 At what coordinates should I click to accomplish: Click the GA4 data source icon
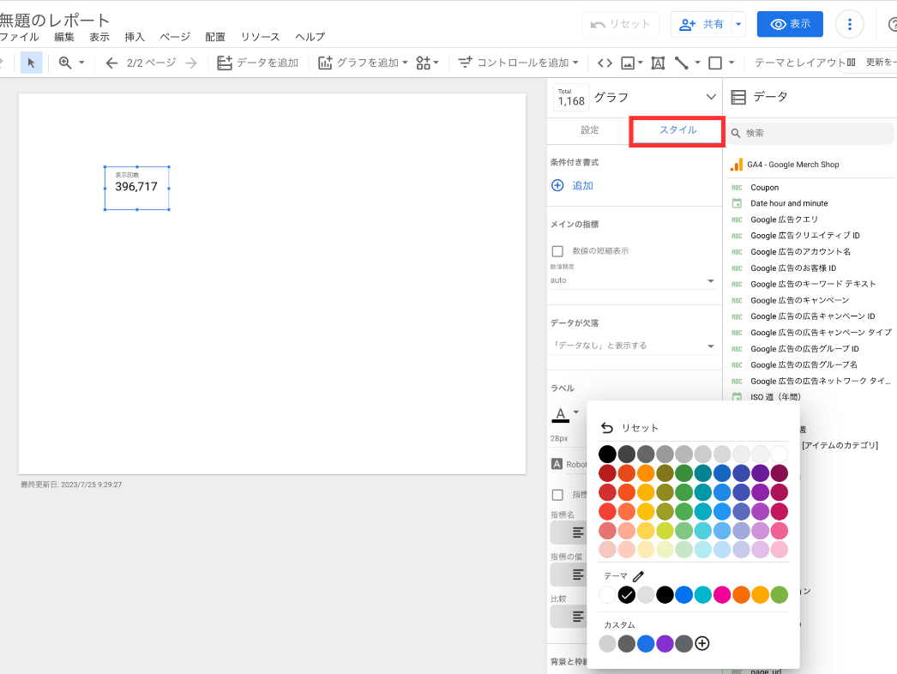point(737,165)
